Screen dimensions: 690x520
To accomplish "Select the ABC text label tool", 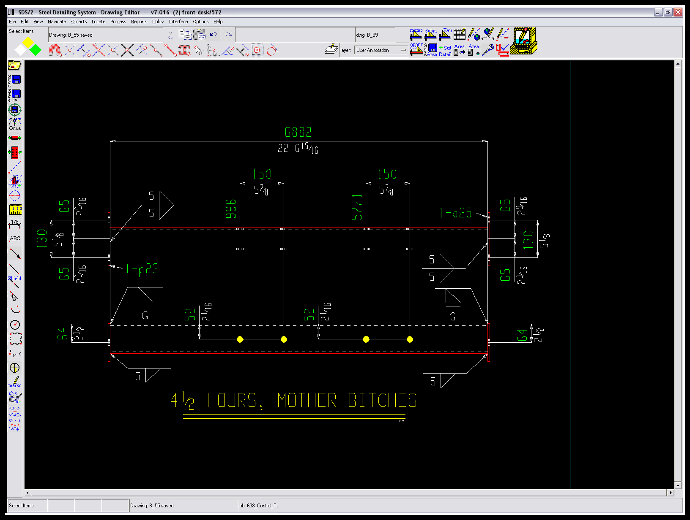I will pos(15,238).
